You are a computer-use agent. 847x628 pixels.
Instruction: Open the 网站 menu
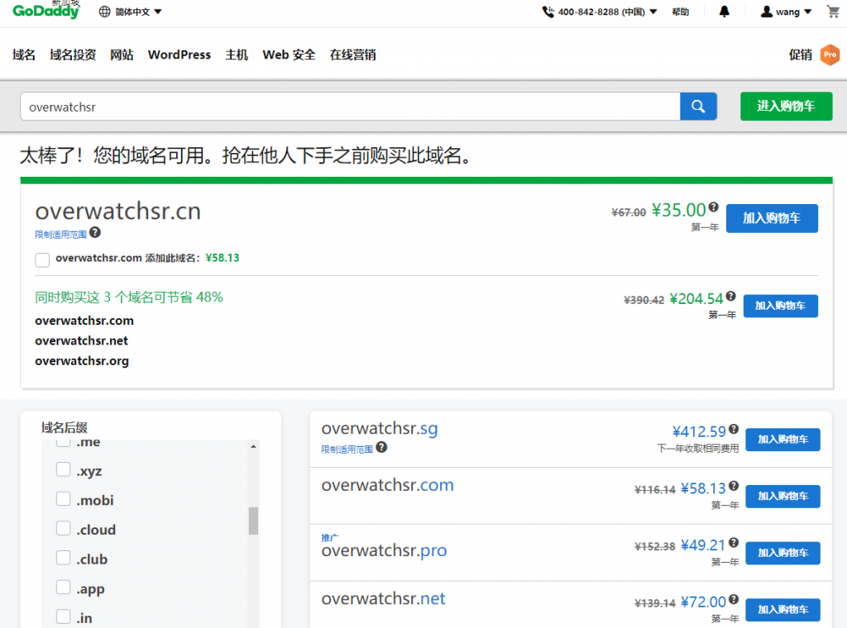click(122, 55)
